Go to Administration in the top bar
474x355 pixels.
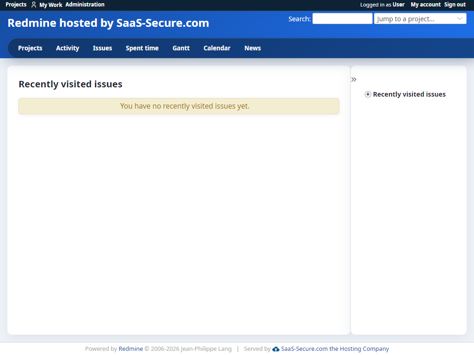tap(85, 5)
